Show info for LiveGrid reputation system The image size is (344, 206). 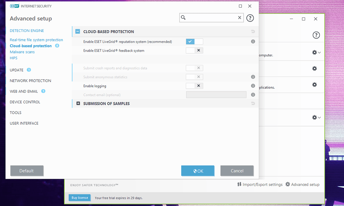[x=253, y=42]
